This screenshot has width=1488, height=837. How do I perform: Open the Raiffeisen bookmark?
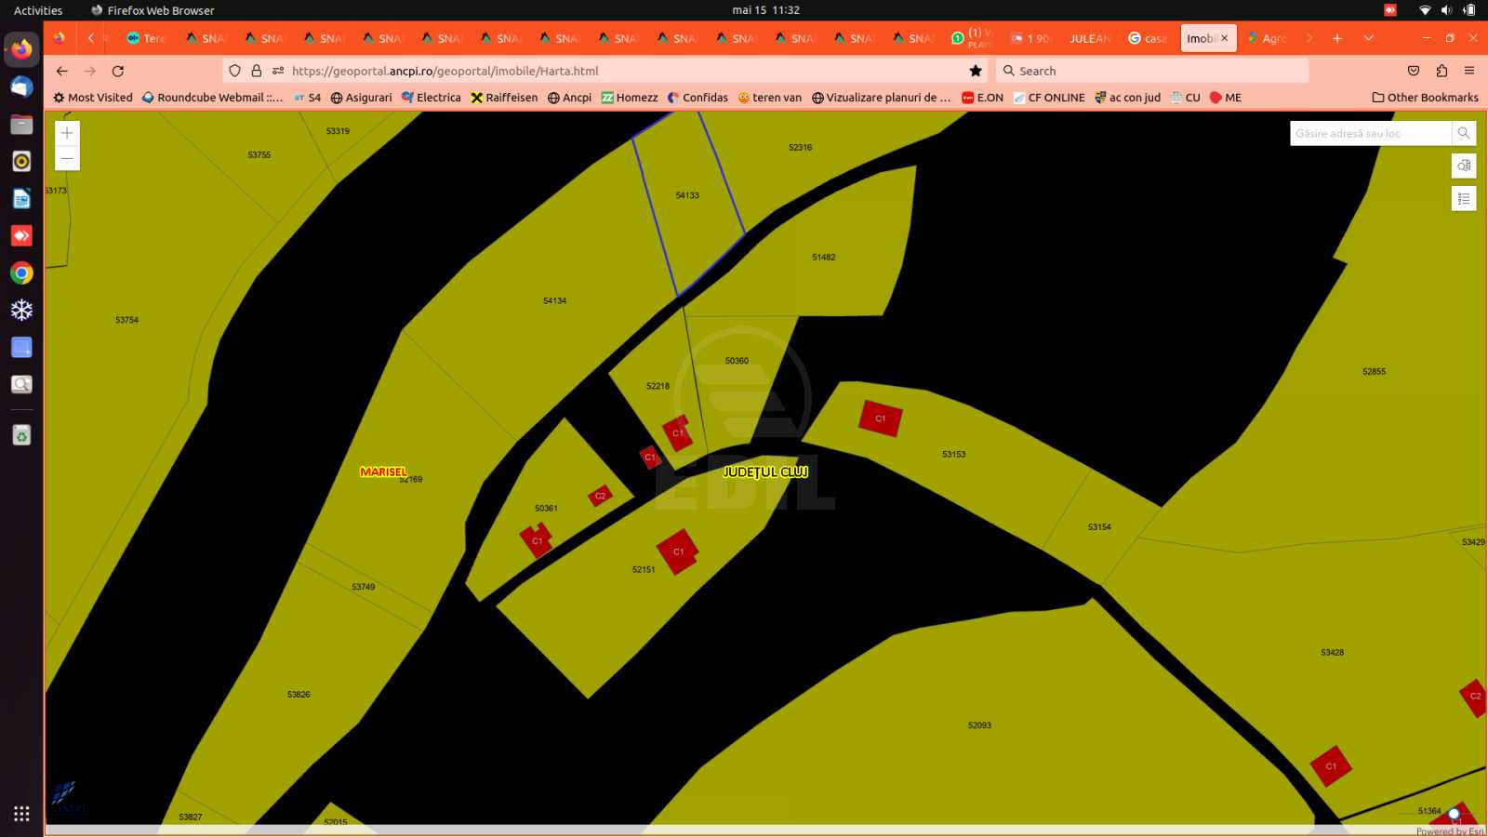(504, 98)
